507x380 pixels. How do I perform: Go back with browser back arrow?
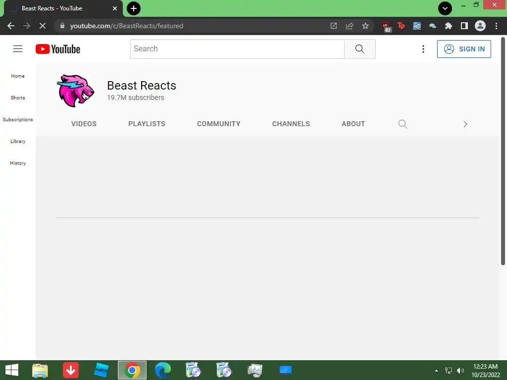tap(11, 26)
